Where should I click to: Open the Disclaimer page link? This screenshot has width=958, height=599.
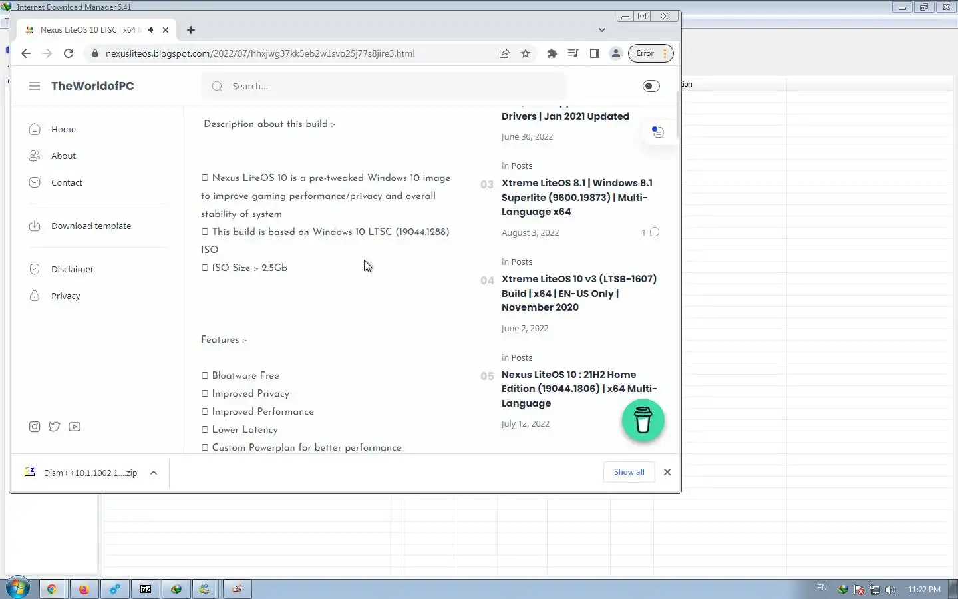click(x=72, y=269)
